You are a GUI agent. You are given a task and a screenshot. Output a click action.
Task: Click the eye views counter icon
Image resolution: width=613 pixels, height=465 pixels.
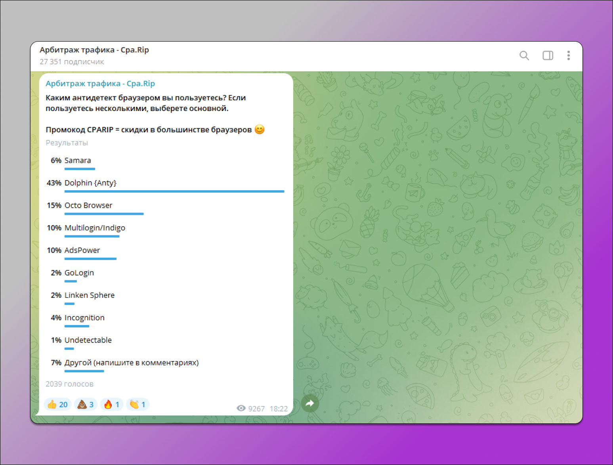click(241, 408)
